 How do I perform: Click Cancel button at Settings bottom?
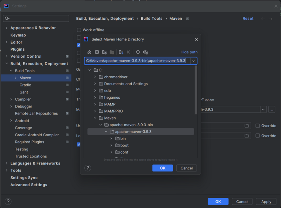[x=242, y=202]
